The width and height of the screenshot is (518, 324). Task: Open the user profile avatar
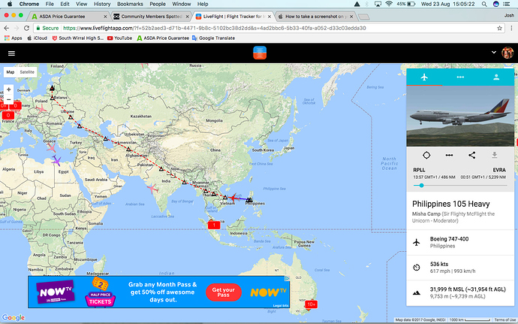507,53
